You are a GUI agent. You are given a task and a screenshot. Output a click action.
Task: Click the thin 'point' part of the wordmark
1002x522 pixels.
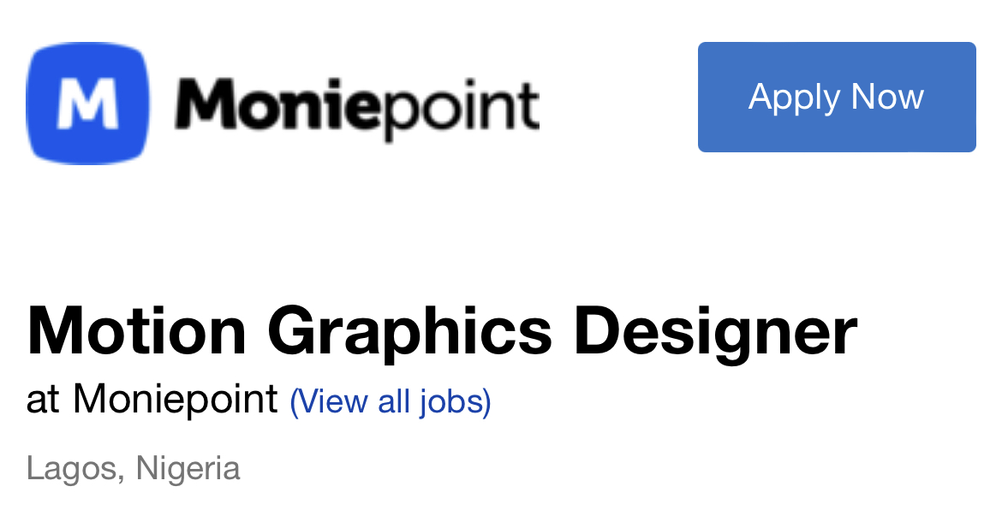point(452,110)
